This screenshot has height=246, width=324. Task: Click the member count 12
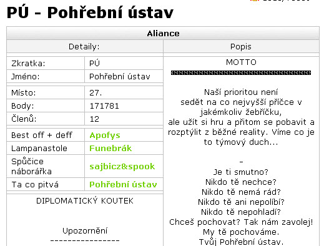[x=94, y=119]
